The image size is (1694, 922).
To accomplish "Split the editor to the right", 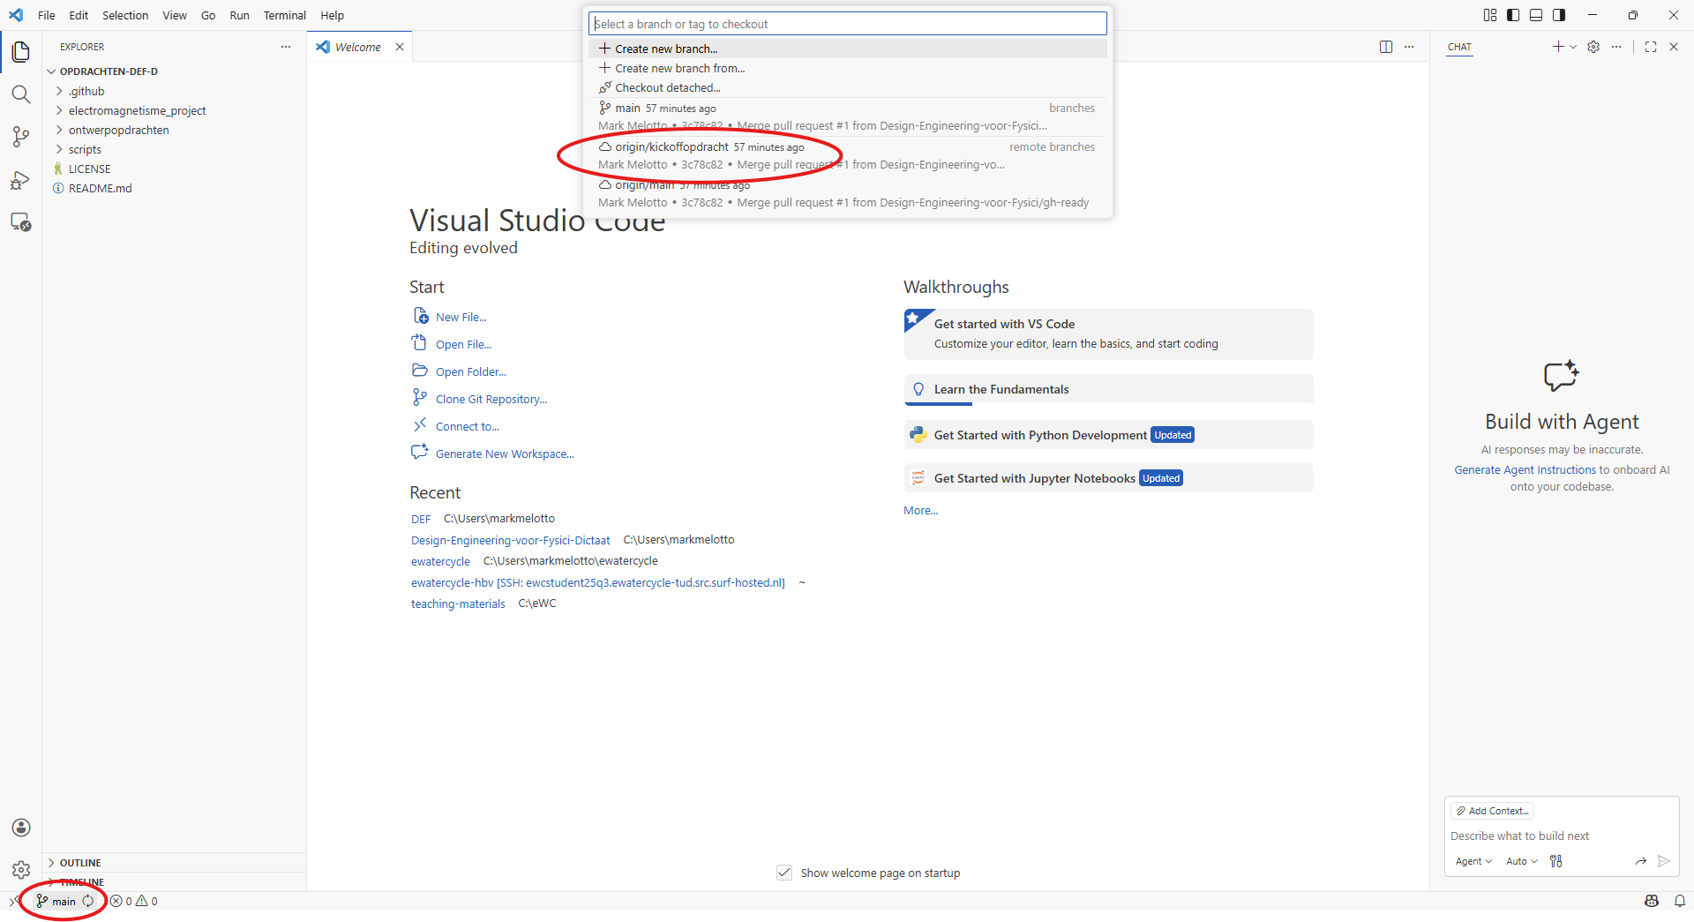I will click(x=1386, y=47).
